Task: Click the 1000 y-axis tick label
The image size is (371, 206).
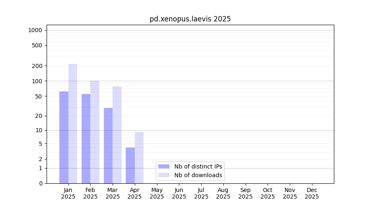Action: click(35, 30)
